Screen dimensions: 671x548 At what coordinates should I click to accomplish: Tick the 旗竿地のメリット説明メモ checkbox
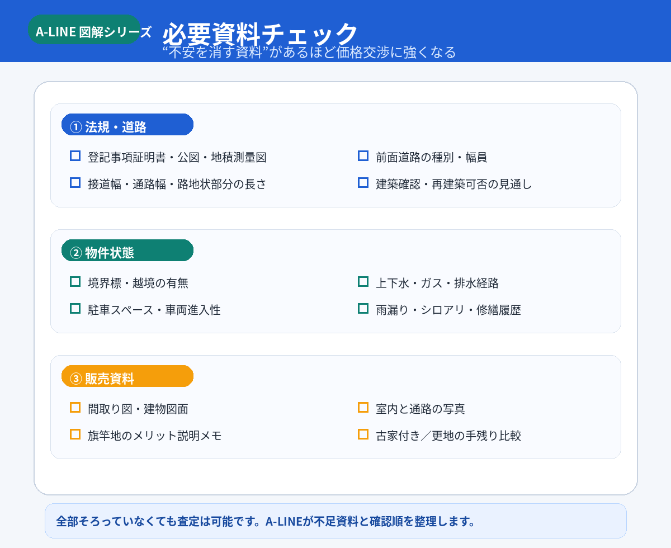[x=75, y=434]
